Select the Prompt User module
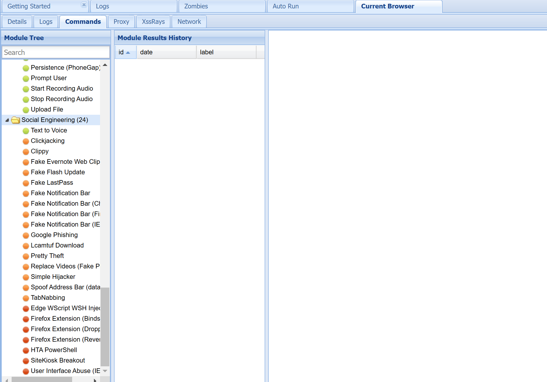The height and width of the screenshot is (382, 547). tap(49, 78)
